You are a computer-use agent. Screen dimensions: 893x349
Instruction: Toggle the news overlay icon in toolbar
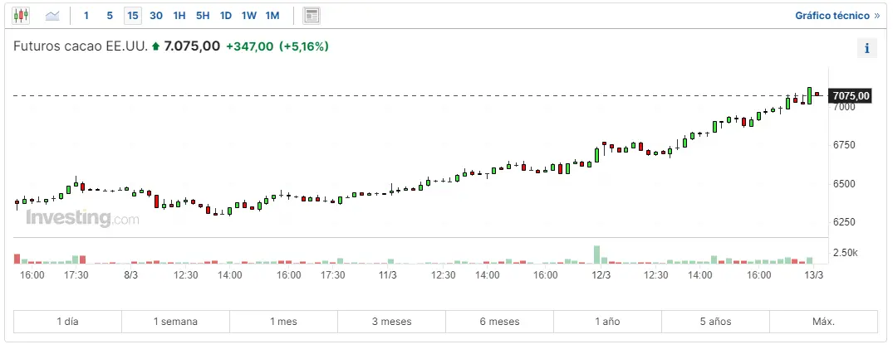312,15
